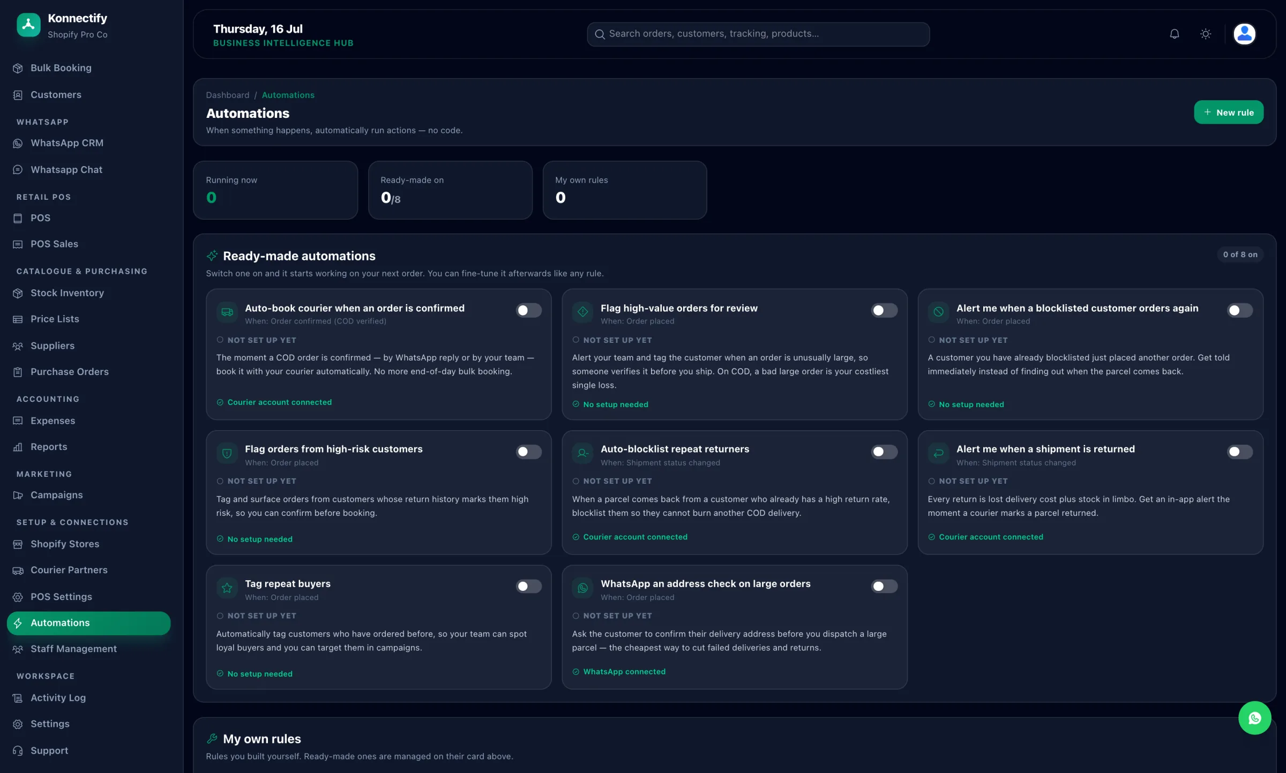Open Expenses page
Screen dimensions: 1286x773
pos(88,421)
